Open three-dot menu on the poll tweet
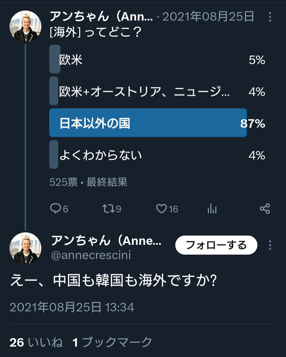Viewport: 286px width, 357px height. coord(270,17)
